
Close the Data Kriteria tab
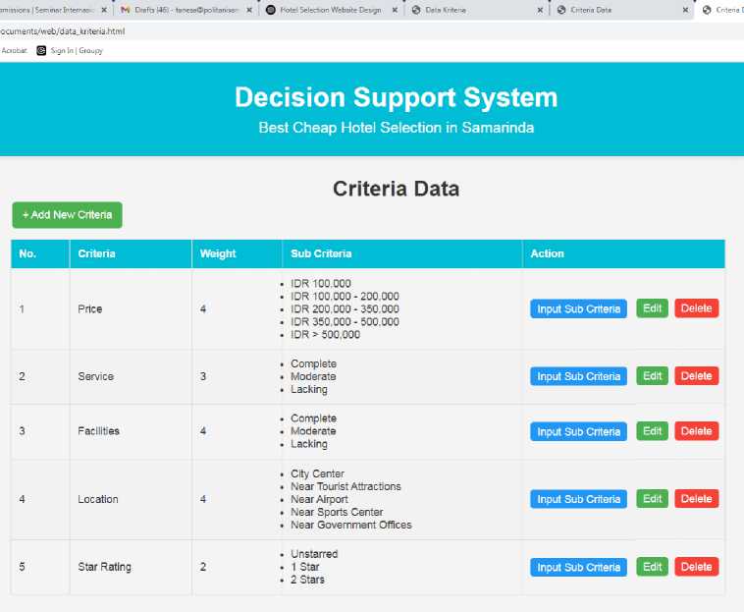[x=540, y=10]
